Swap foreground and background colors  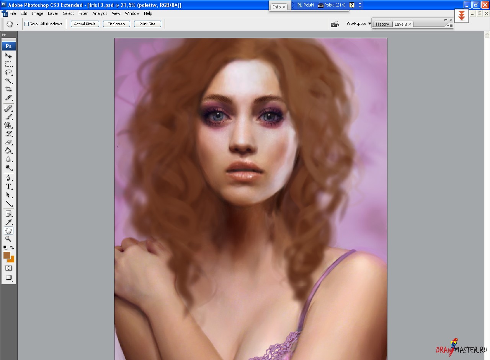pos(12,248)
